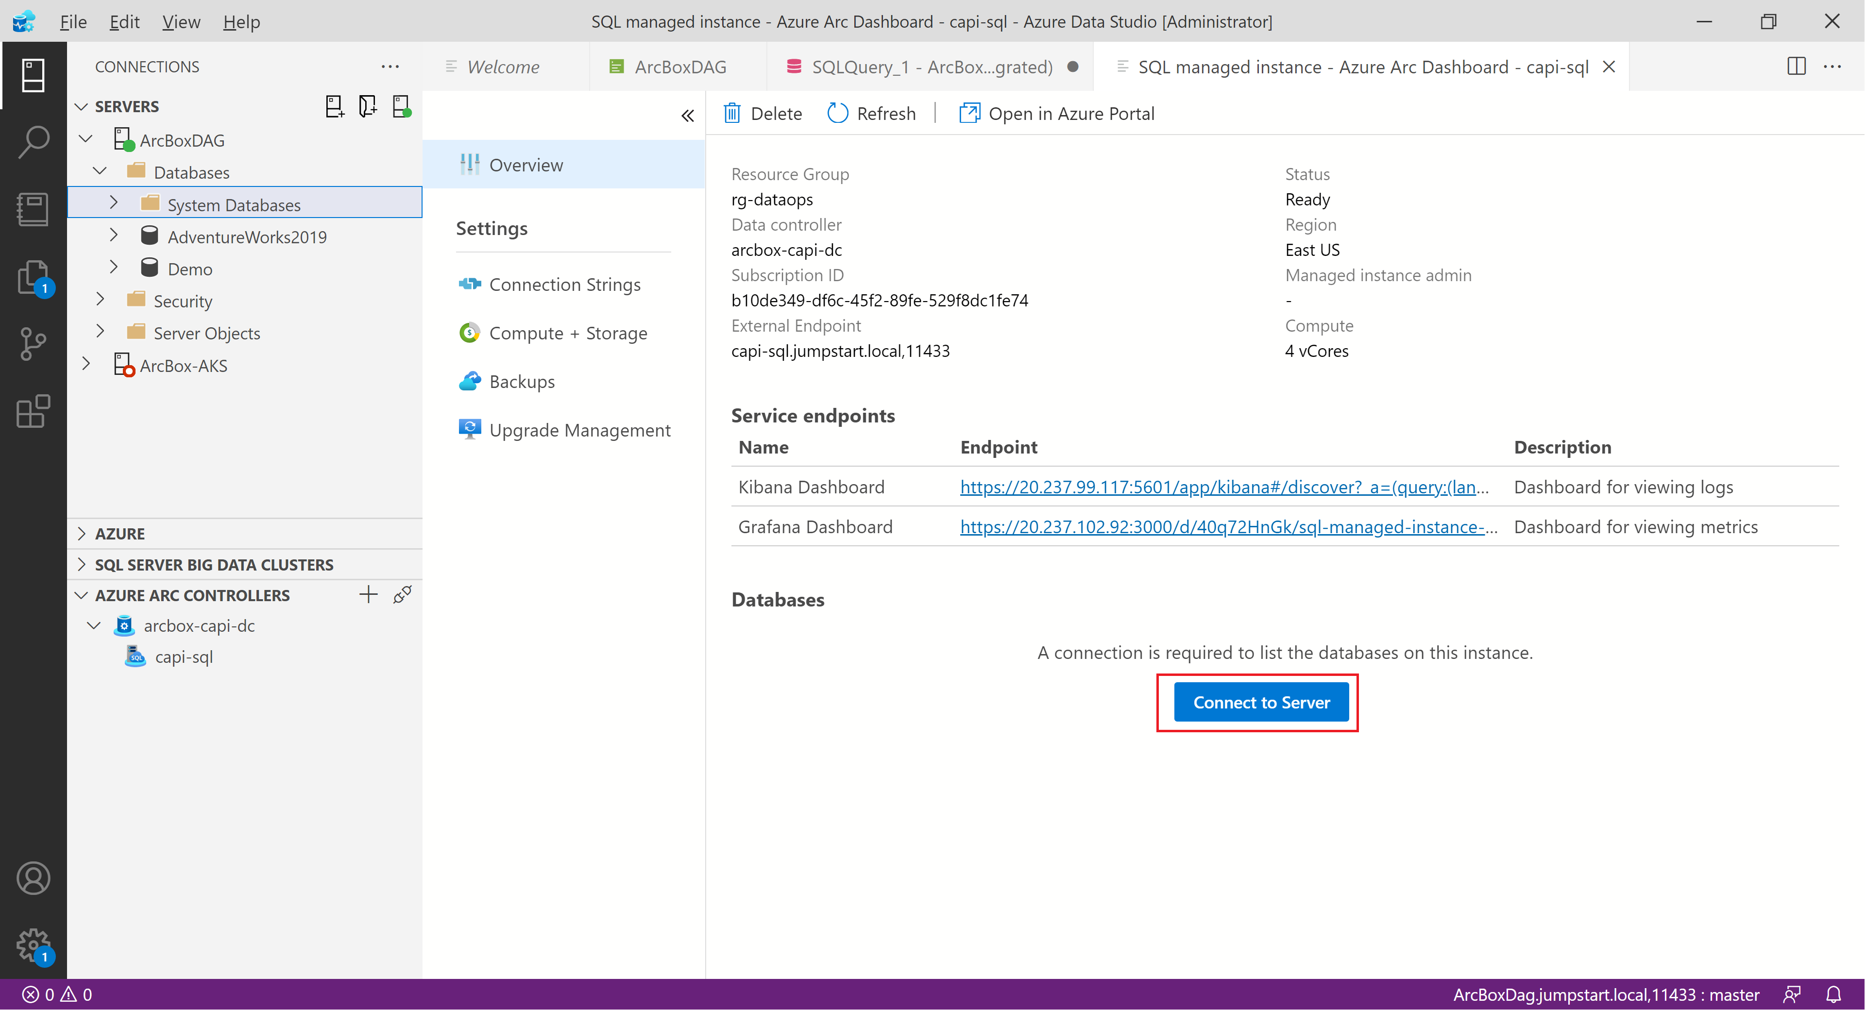Expand the ArcBox-AKS server node

tap(86, 364)
